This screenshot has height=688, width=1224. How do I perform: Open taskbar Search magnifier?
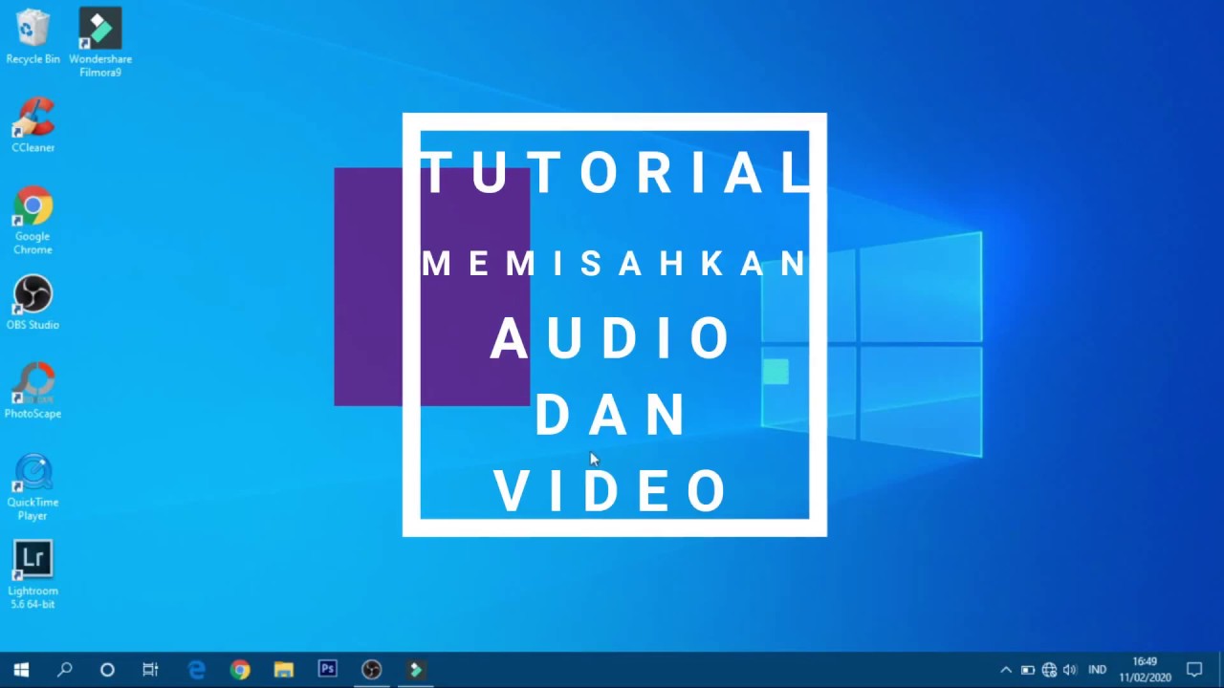click(65, 670)
